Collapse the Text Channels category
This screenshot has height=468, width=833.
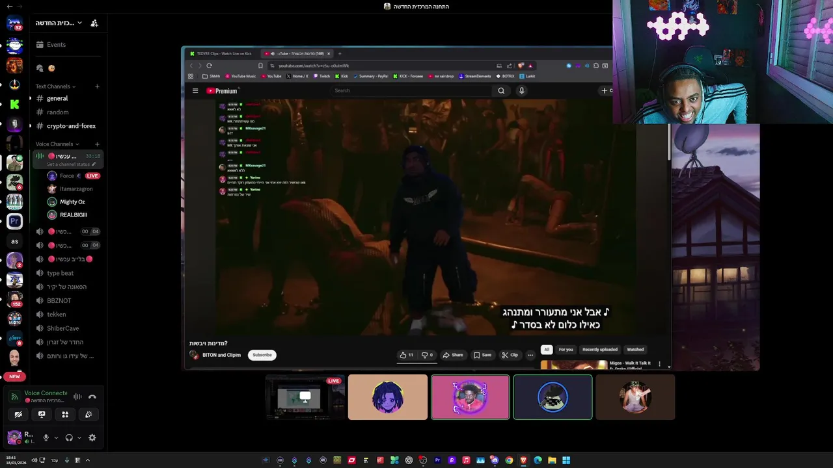55,86
